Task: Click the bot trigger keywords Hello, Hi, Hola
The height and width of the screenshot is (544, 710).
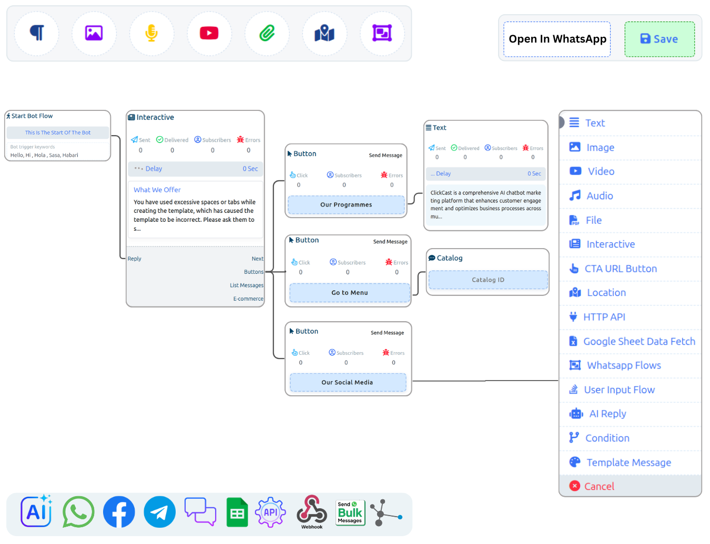Action: pos(44,156)
